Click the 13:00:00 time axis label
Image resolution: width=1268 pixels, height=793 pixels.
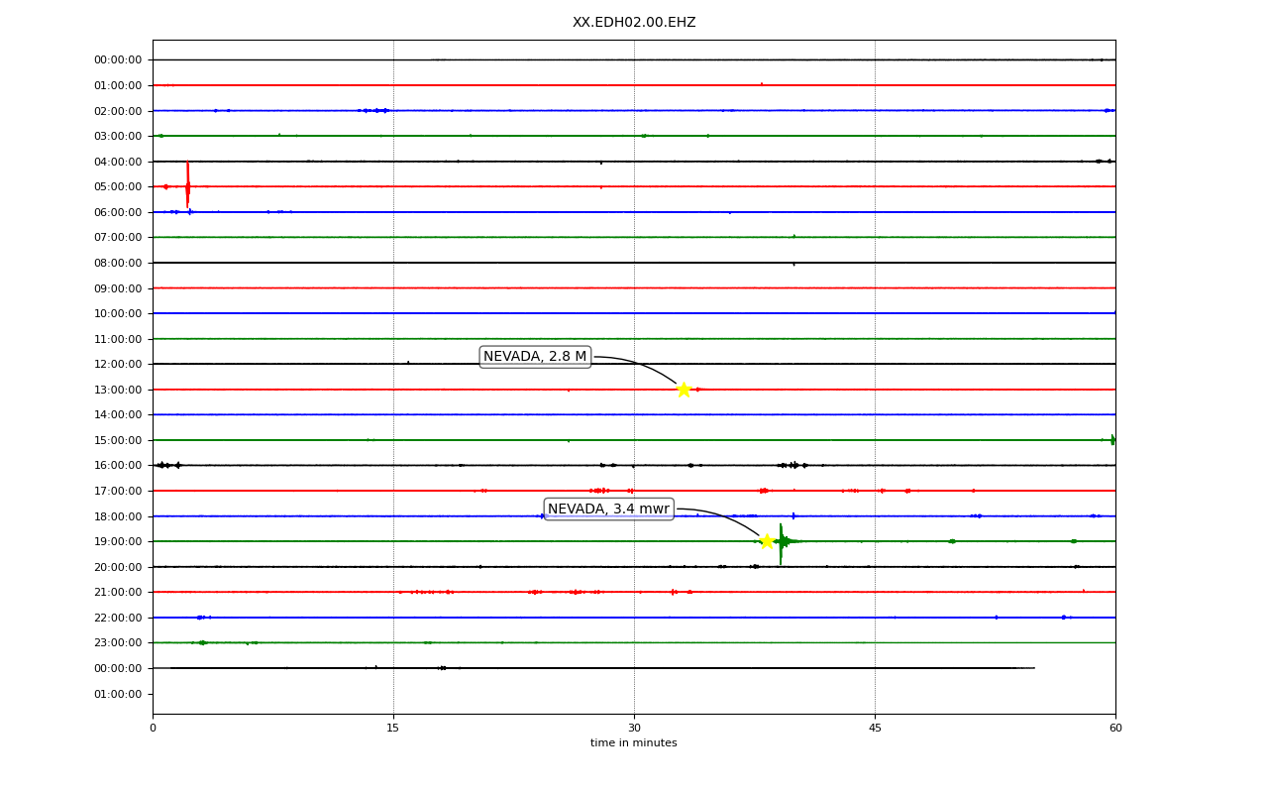pos(118,390)
